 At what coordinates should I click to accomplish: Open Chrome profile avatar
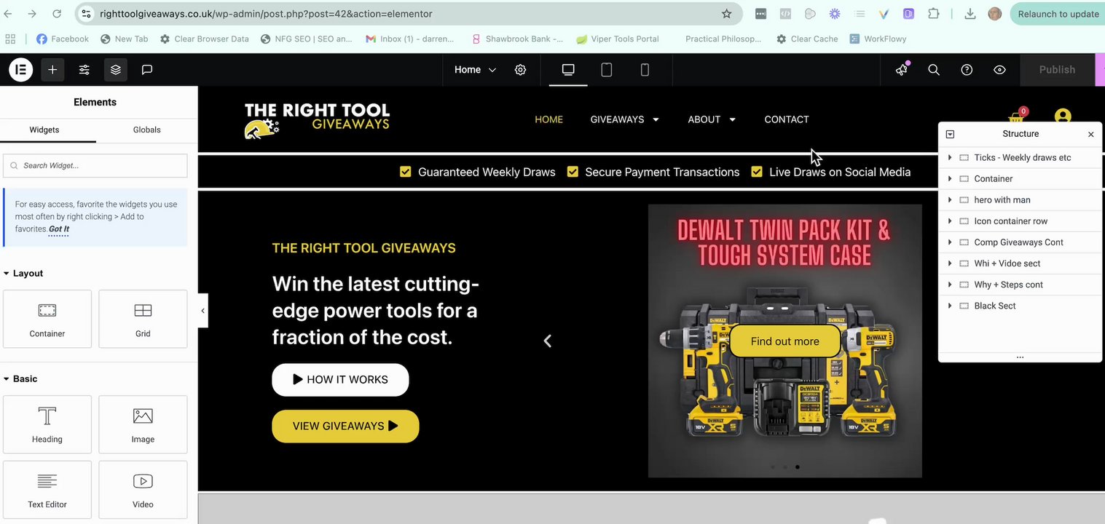tap(994, 14)
